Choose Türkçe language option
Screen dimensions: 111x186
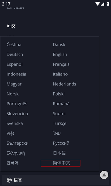60,123
